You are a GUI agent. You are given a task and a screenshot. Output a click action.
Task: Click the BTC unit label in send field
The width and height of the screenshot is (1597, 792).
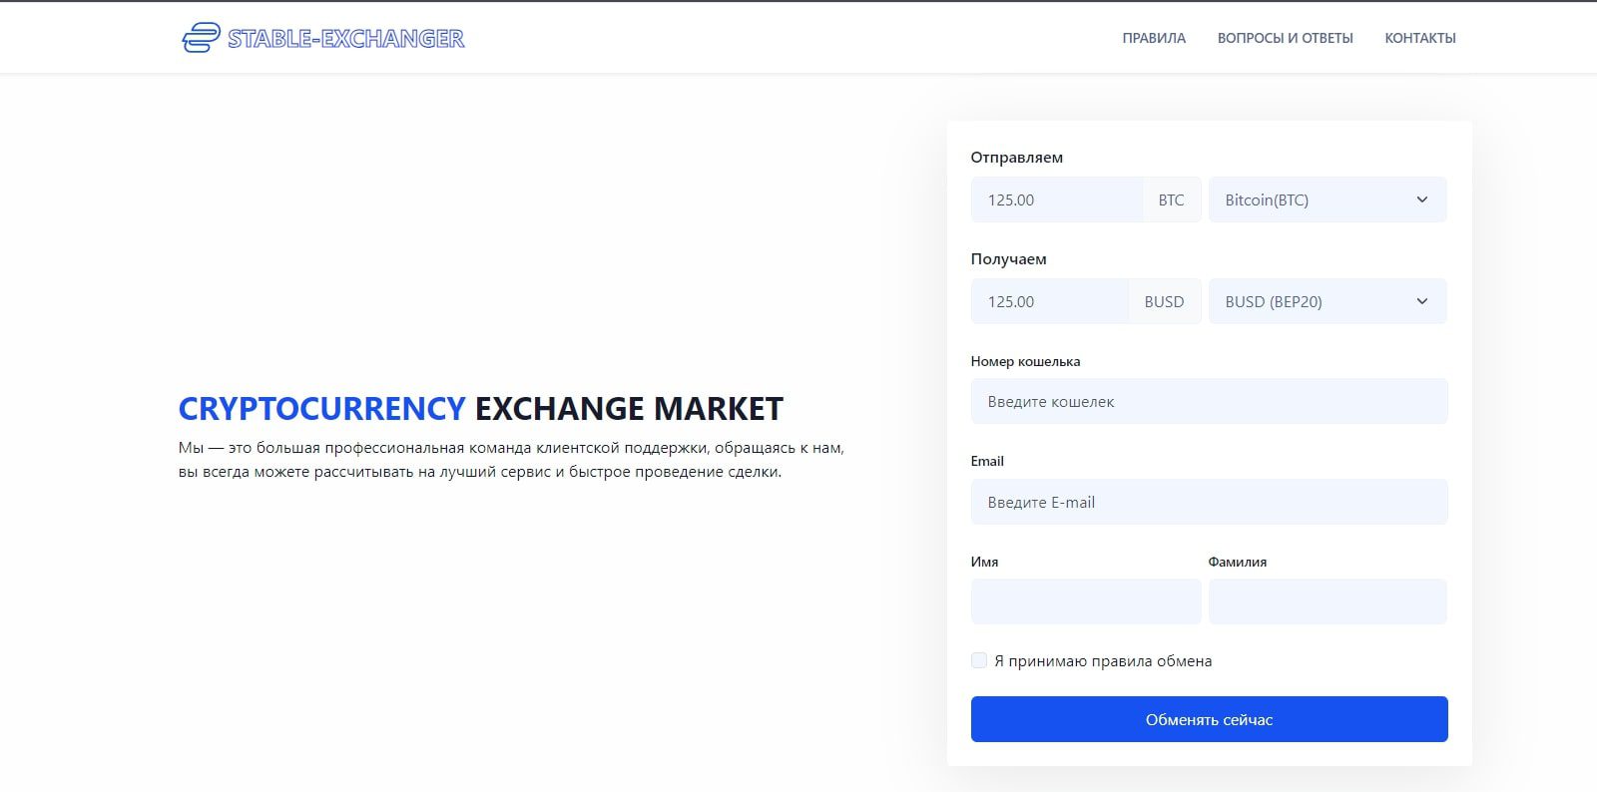pos(1171,199)
